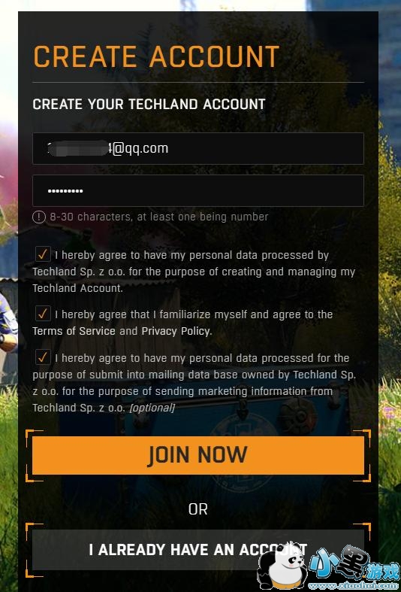Disable the optional marketing information checkbox

[43, 357]
